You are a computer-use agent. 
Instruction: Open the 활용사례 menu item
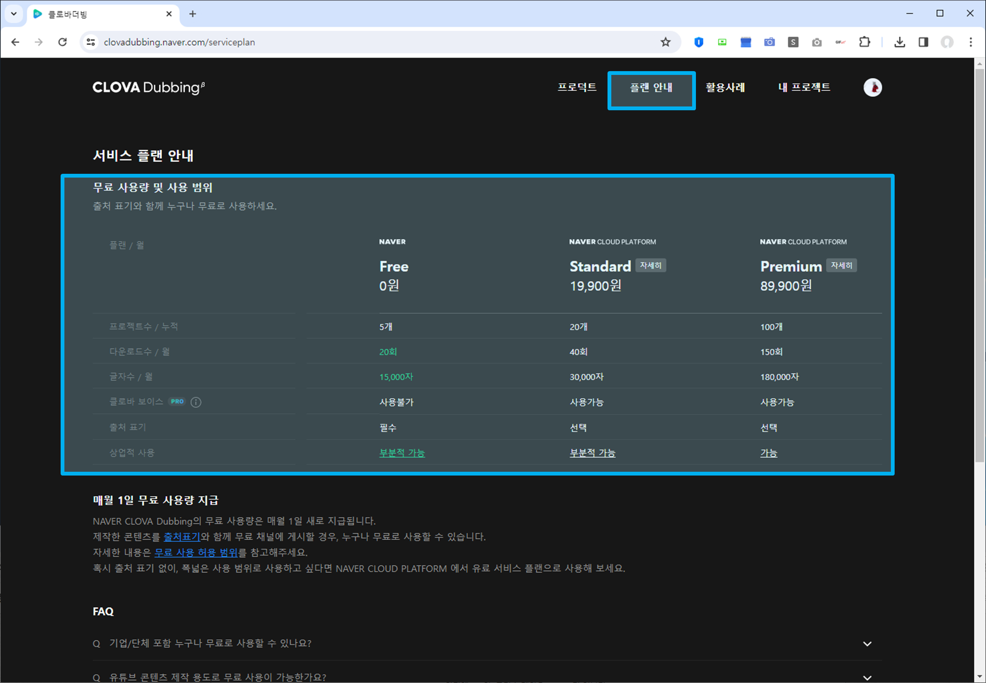tap(725, 88)
